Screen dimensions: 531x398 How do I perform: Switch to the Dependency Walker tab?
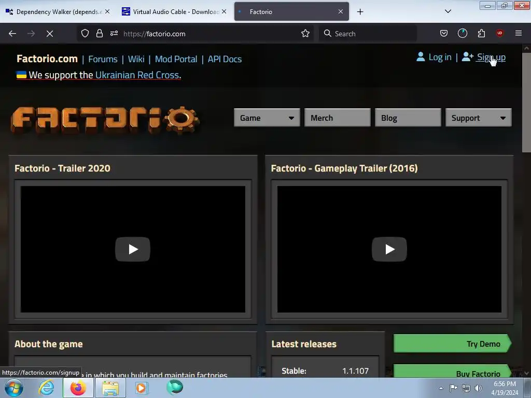click(x=58, y=12)
